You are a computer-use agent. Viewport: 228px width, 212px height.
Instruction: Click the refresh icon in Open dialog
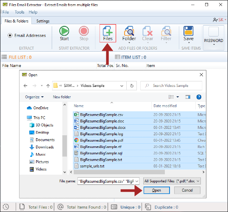pos(132,86)
